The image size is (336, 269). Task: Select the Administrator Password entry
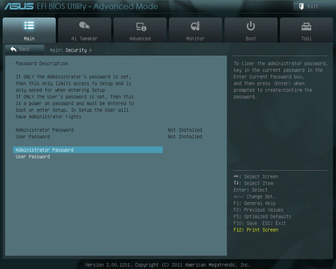44,150
